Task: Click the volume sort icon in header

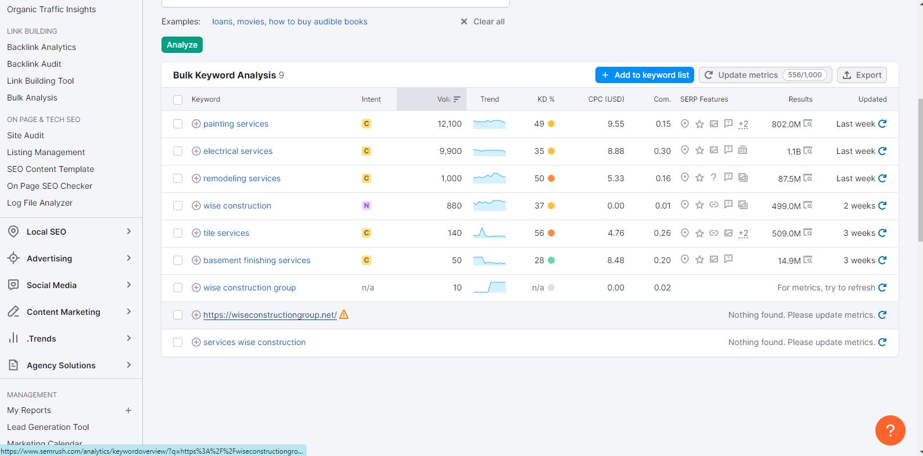Action: [x=457, y=99]
